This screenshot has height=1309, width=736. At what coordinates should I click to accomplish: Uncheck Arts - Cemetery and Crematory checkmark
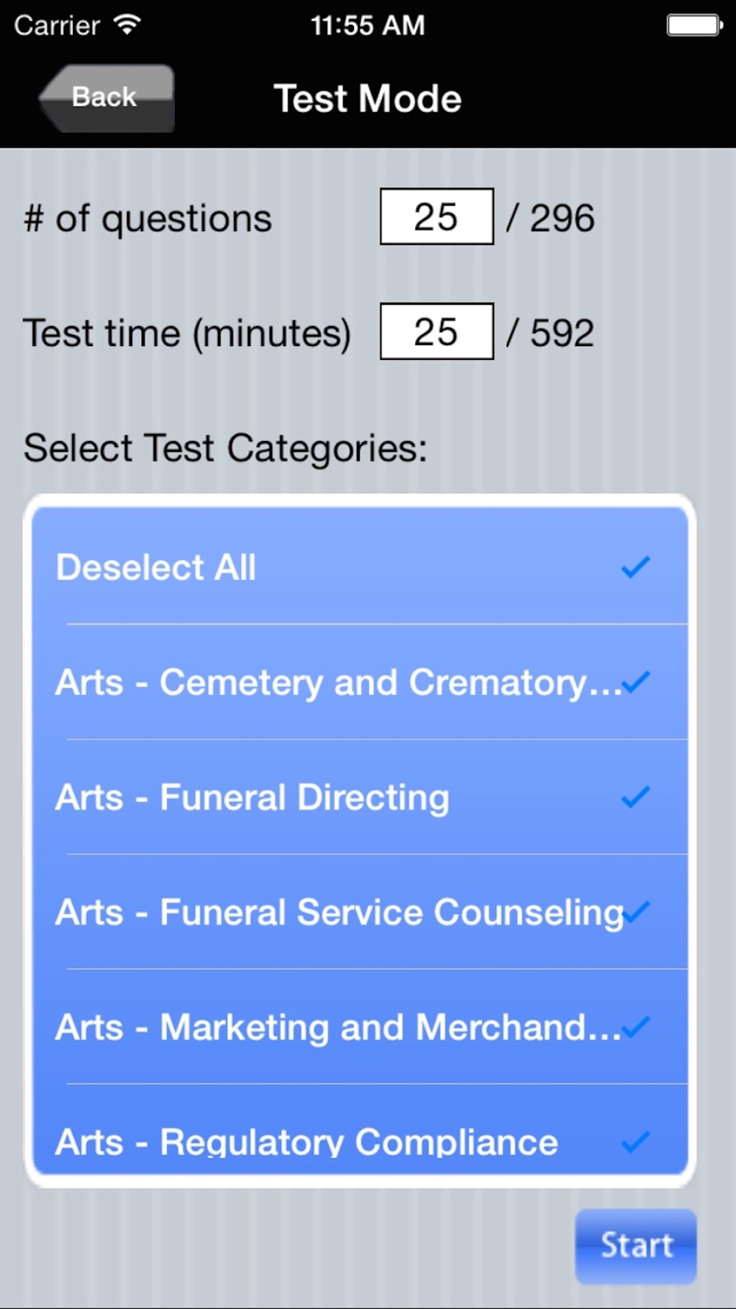635,682
